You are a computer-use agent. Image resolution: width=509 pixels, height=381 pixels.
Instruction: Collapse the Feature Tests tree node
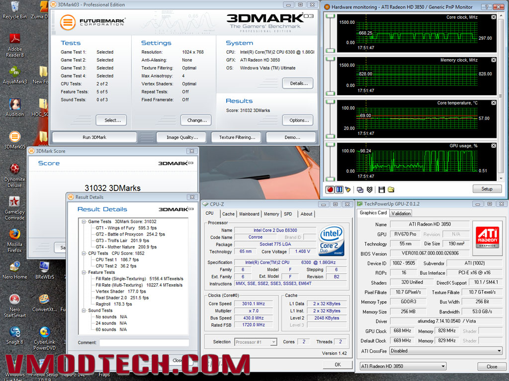pyautogui.click(x=84, y=272)
